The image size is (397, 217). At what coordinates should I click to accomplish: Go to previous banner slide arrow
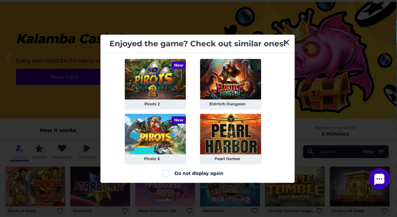[9, 58]
